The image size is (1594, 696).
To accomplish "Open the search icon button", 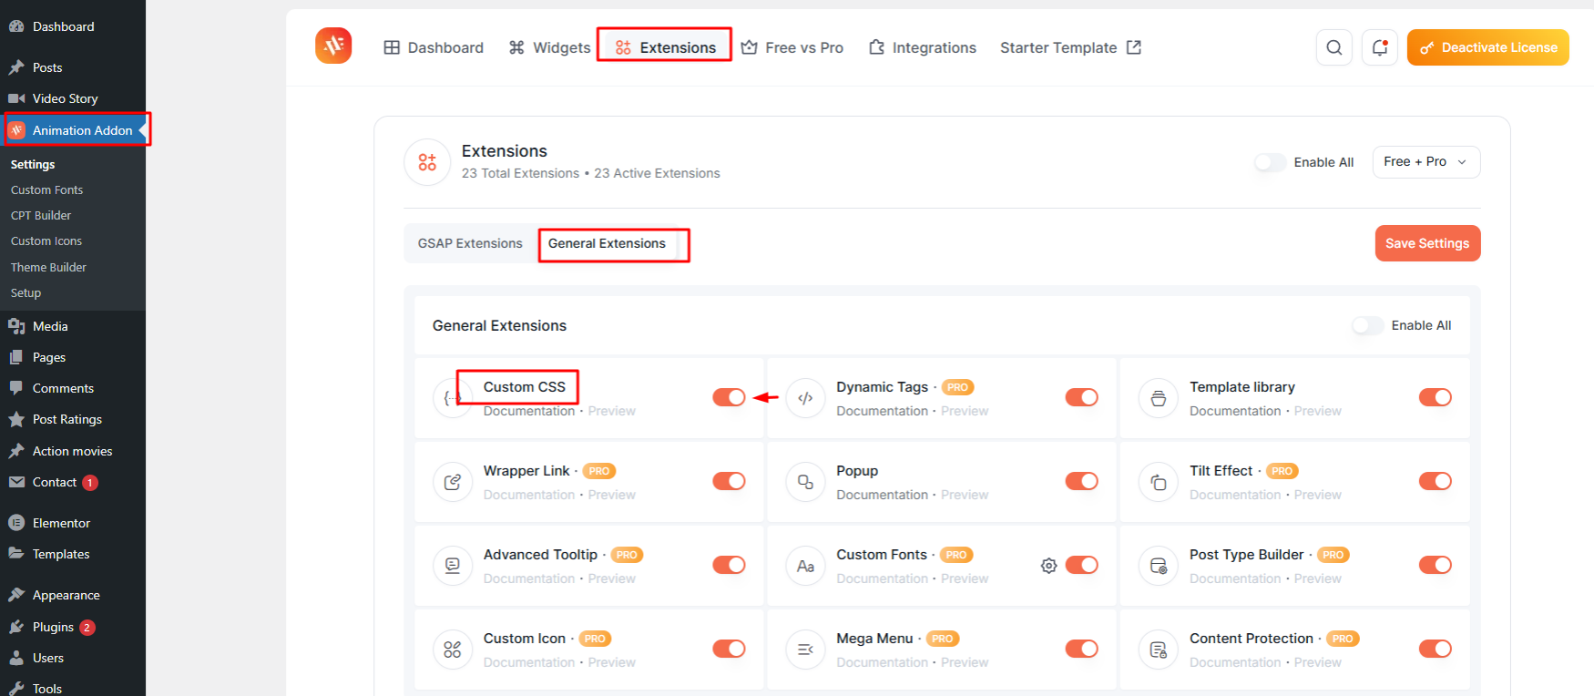I will click(x=1333, y=47).
